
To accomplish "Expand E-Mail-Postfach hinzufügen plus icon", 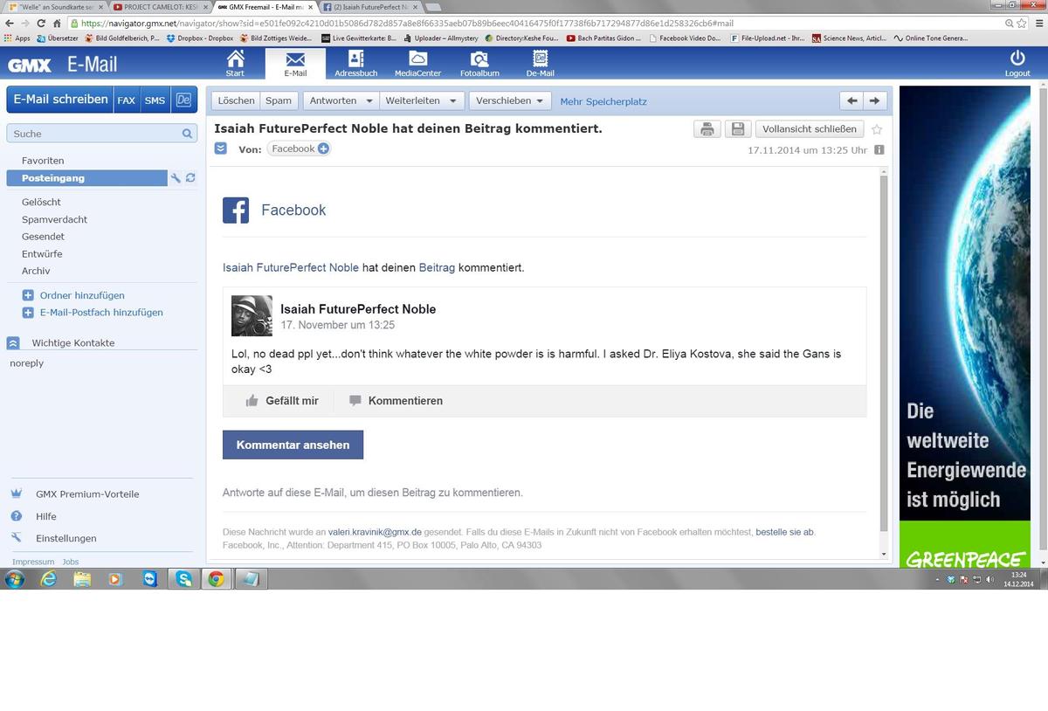I will (x=28, y=312).
